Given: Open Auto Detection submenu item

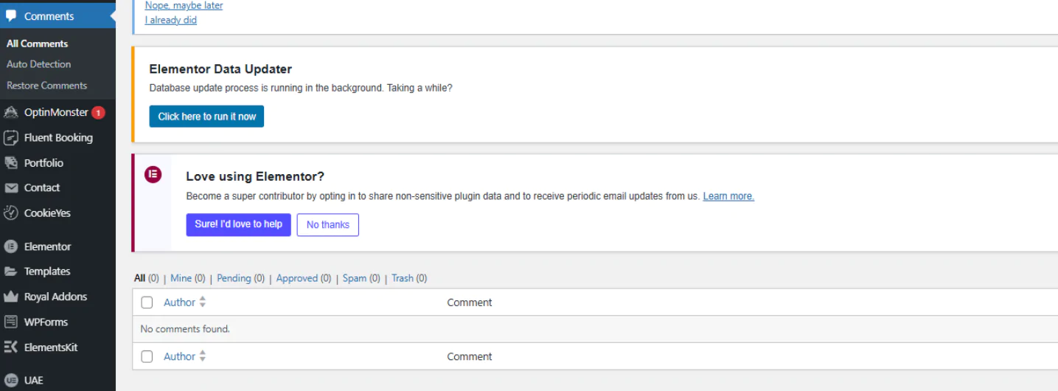Looking at the screenshot, I should [38, 64].
